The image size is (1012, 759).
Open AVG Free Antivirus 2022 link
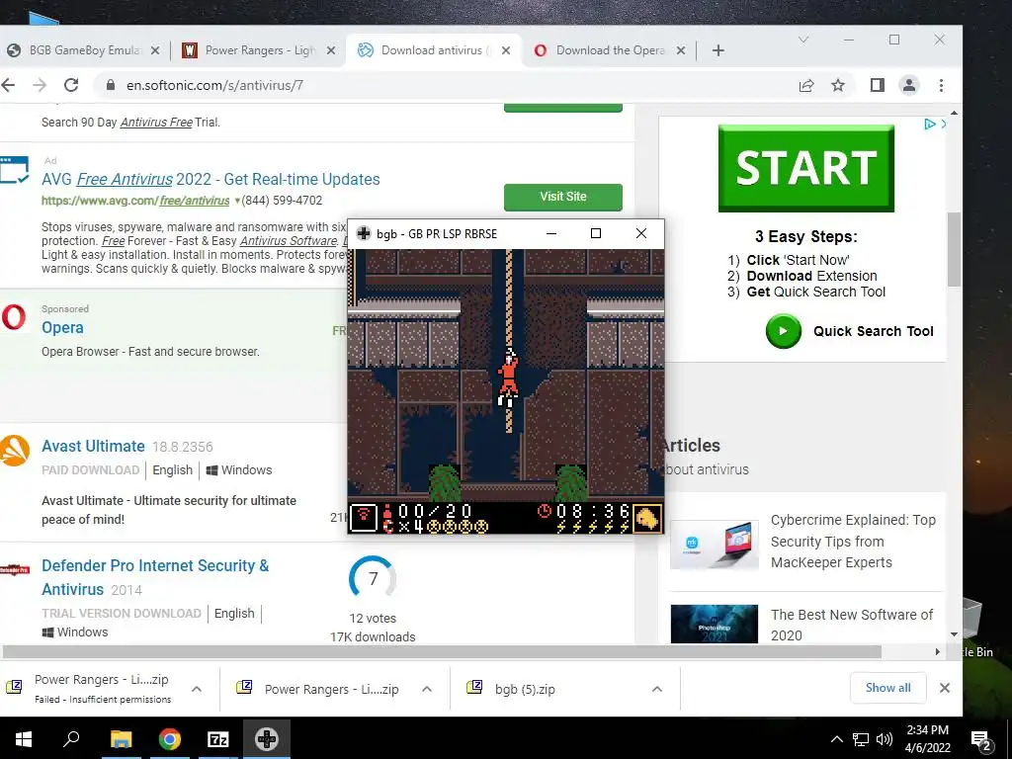pos(211,179)
